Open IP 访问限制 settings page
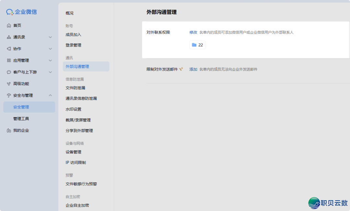This screenshot has height=211, width=350. 76,162
